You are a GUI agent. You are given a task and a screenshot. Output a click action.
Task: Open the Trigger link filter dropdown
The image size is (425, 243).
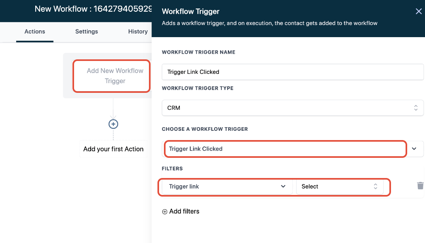[x=227, y=186]
